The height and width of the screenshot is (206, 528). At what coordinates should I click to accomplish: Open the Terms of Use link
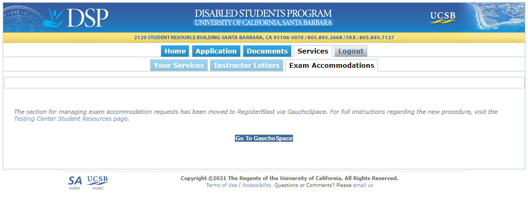221,185
